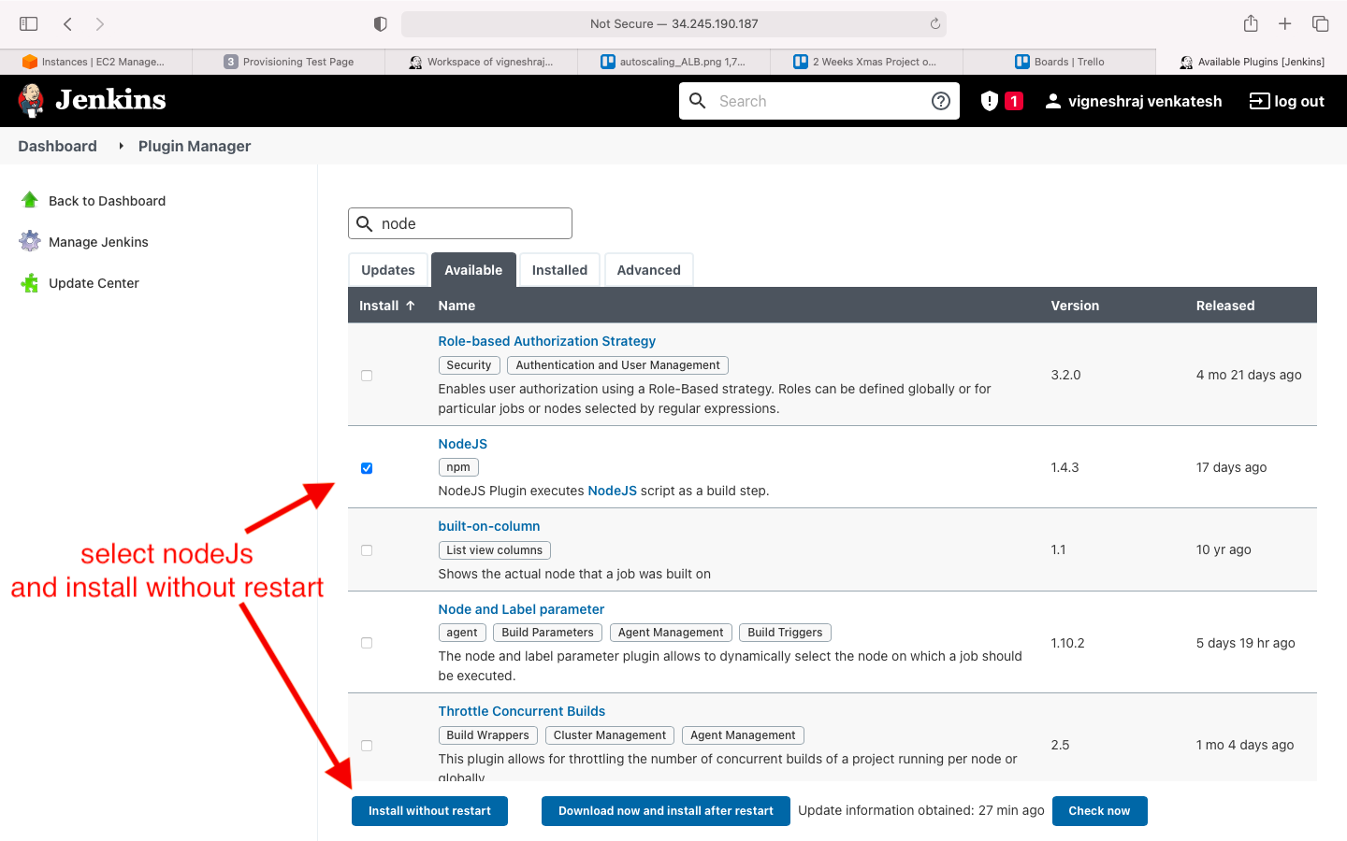Click the Safari address bar
The height and width of the screenshot is (841, 1347).
673,23
